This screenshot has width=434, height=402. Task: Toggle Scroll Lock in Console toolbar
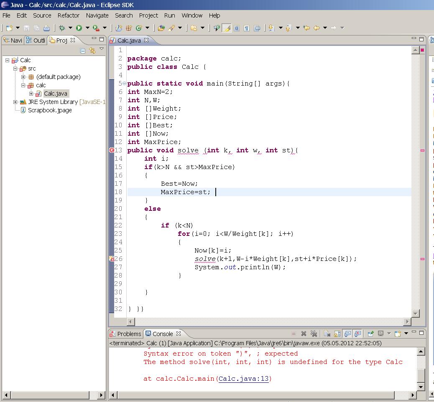[337, 334]
